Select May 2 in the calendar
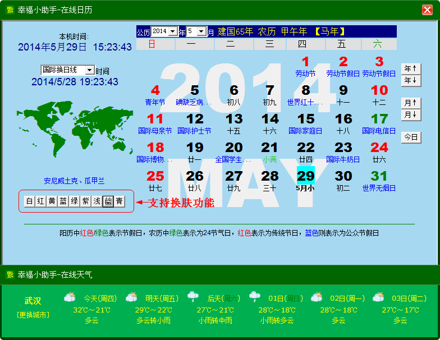Screen dimensions: 440x340 click(343, 67)
